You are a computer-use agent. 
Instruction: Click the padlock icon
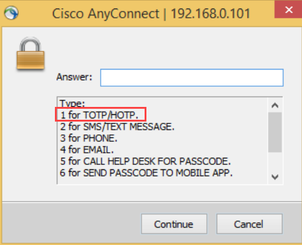[31, 54]
